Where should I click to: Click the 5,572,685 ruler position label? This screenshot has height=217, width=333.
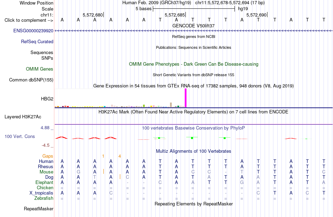tap(175, 15)
